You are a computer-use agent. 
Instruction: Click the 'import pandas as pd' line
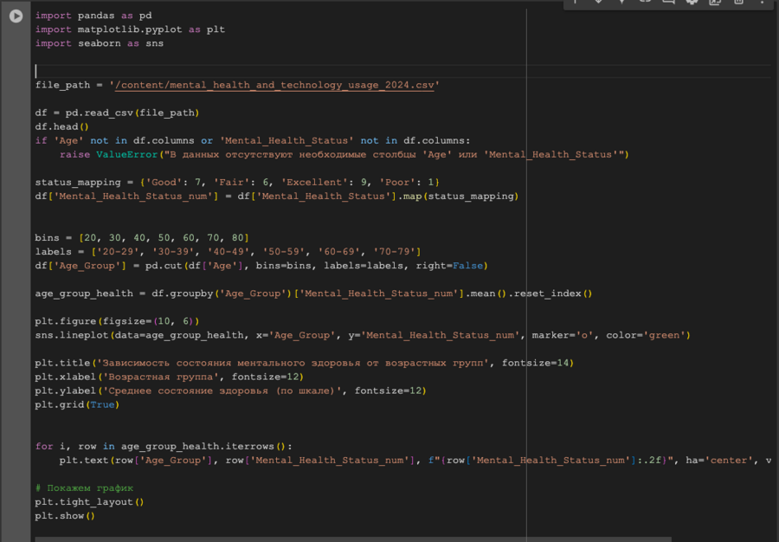pyautogui.click(x=93, y=16)
